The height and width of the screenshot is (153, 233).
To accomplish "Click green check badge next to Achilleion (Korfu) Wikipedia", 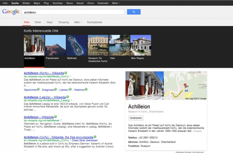I will [x=66, y=73].
